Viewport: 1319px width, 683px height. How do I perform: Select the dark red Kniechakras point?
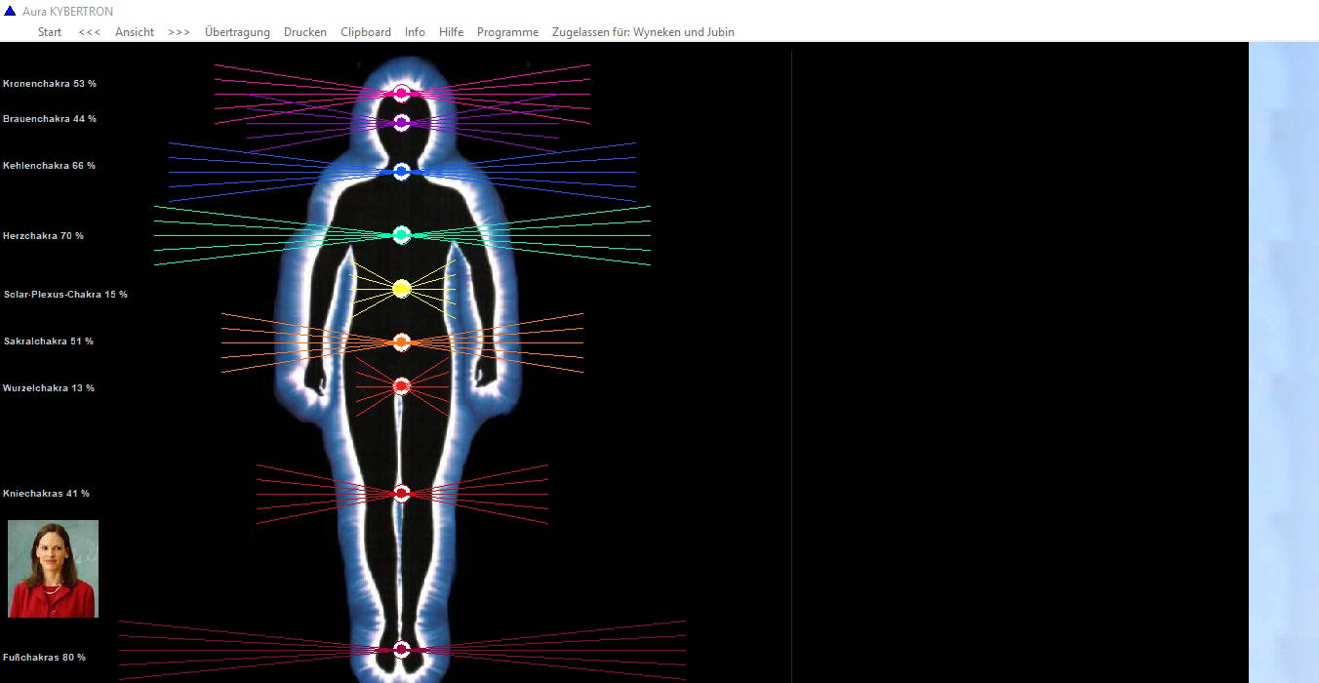(401, 494)
